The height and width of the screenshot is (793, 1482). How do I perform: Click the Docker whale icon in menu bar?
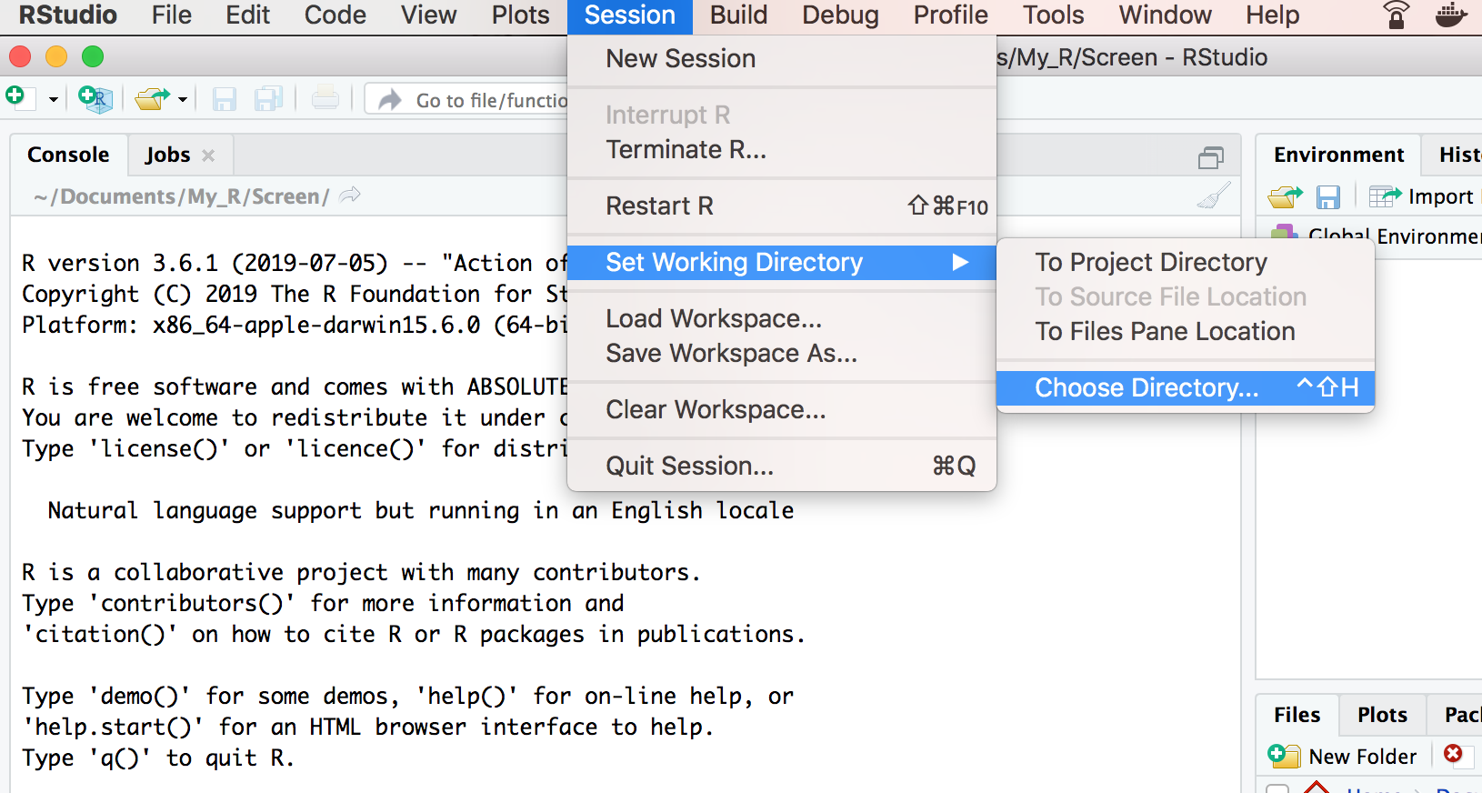point(1450,15)
